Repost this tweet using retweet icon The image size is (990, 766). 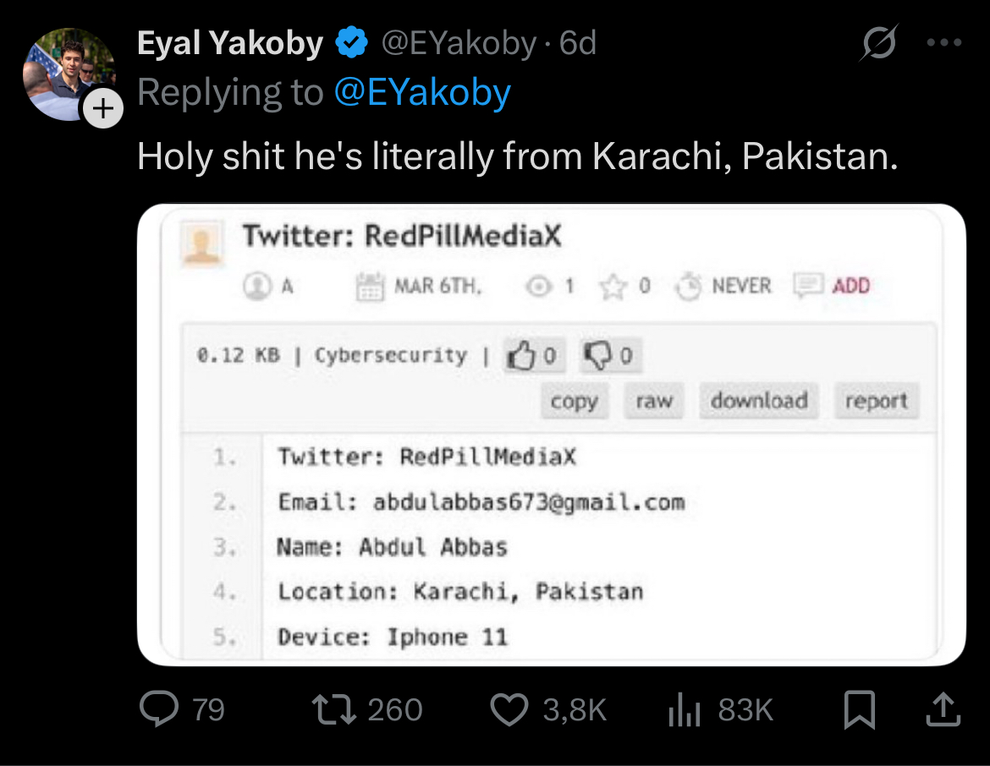coord(334,709)
